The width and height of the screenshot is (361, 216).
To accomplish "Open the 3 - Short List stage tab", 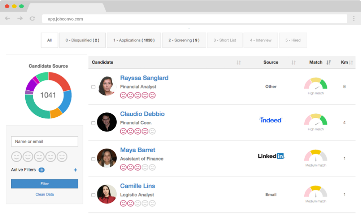I will 225,40.
